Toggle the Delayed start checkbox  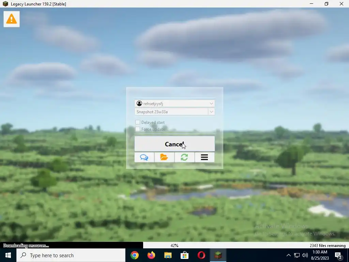coord(138,122)
